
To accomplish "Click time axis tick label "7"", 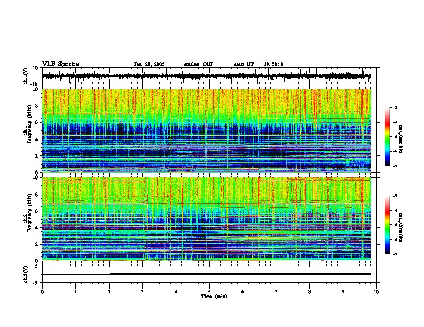I will click(x=276, y=292).
